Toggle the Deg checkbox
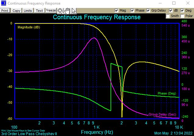Screen dimensions: 194x136 [x=182, y=11]
